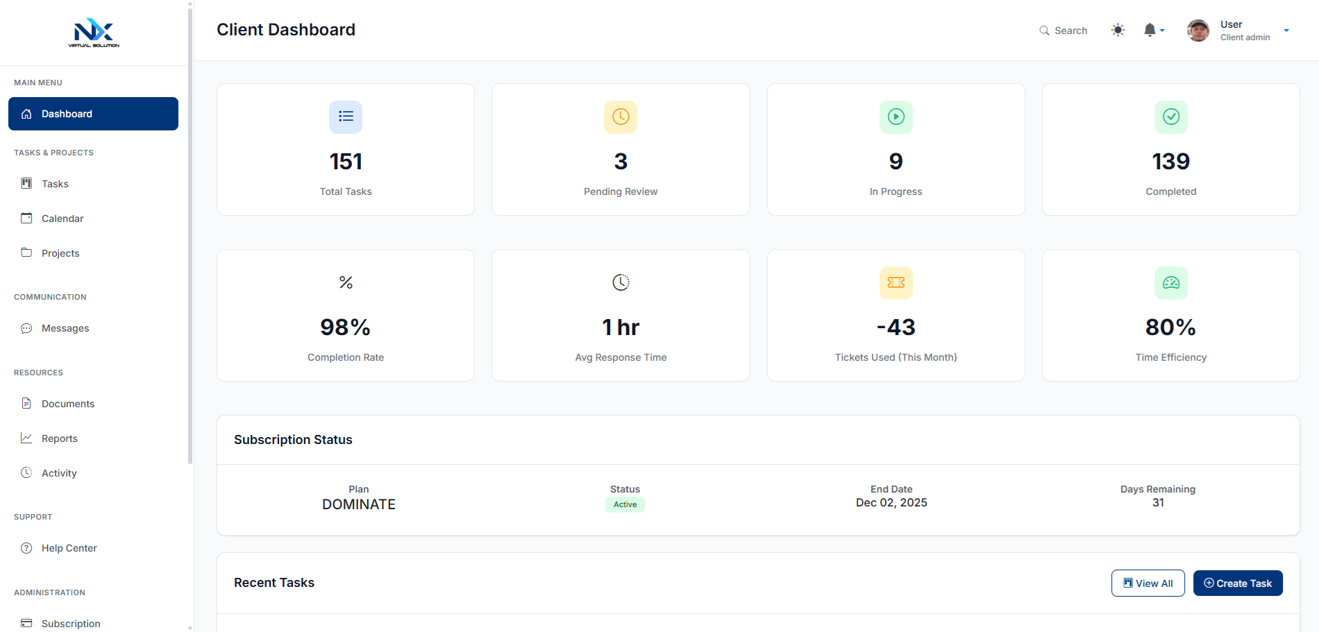Image resolution: width=1319 pixels, height=632 pixels.
Task: Click the Activity clock icon
Action: click(x=26, y=472)
